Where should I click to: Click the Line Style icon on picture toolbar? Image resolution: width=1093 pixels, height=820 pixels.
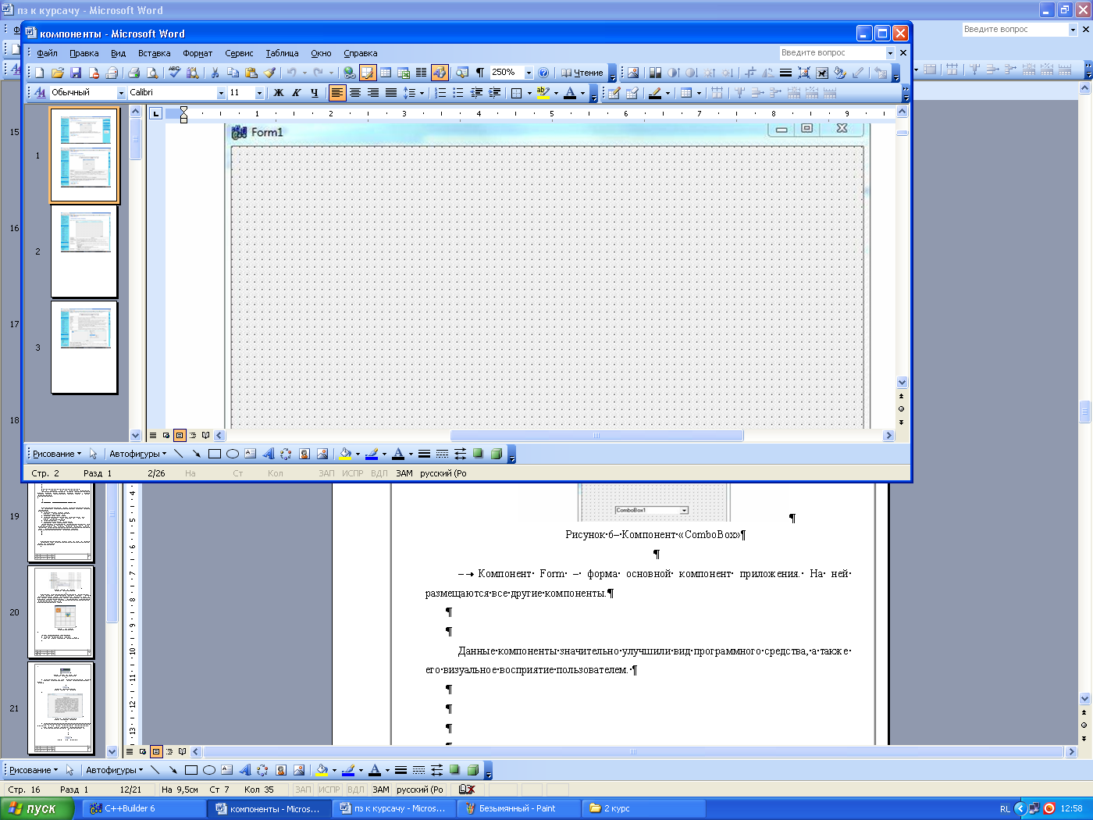(785, 73)
